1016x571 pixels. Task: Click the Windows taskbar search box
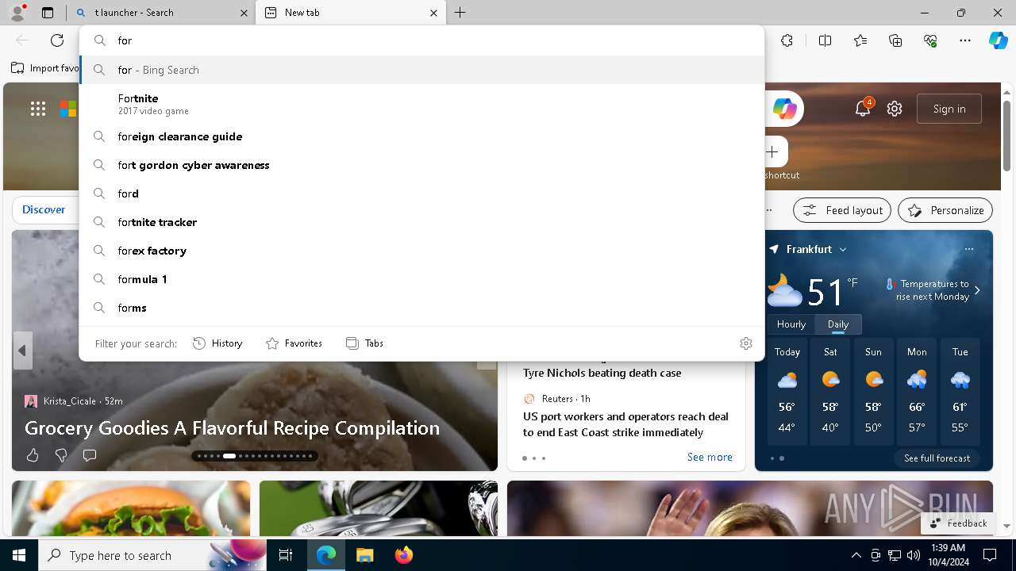151,555
